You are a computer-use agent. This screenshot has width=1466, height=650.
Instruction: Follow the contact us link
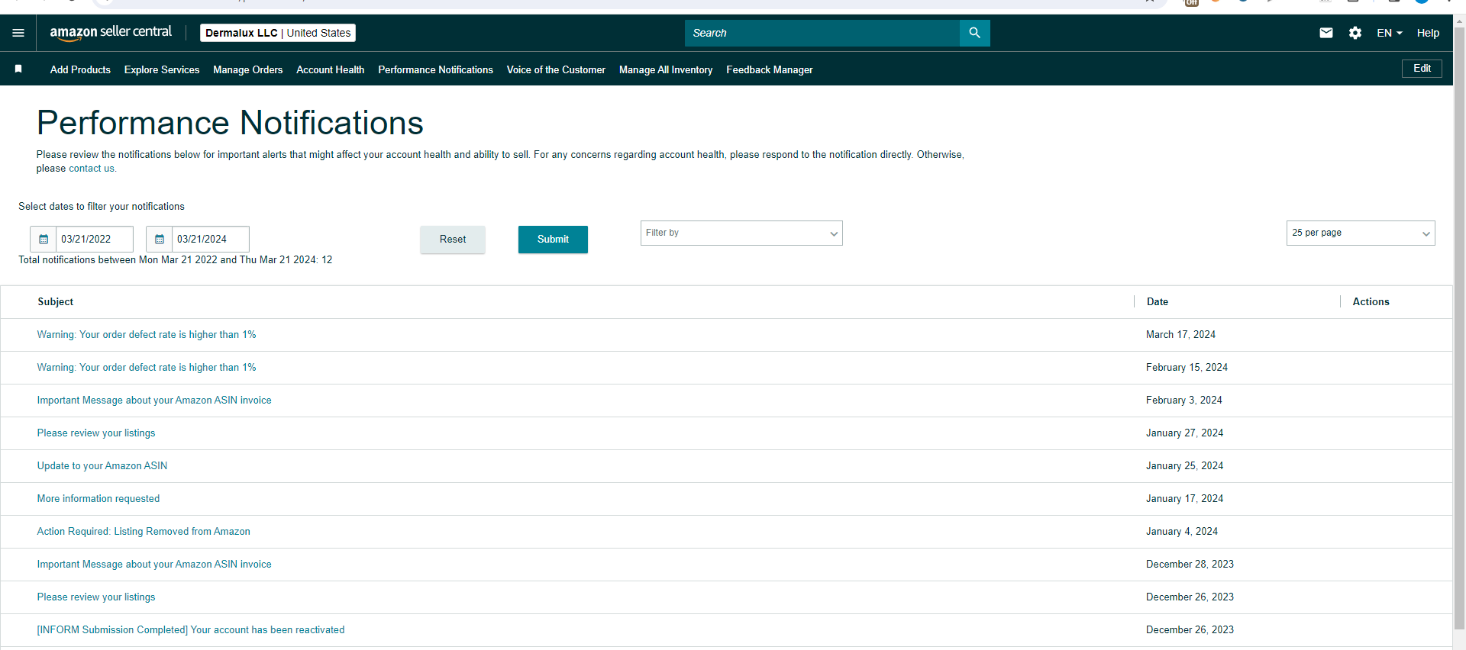[x=92, y=169]
